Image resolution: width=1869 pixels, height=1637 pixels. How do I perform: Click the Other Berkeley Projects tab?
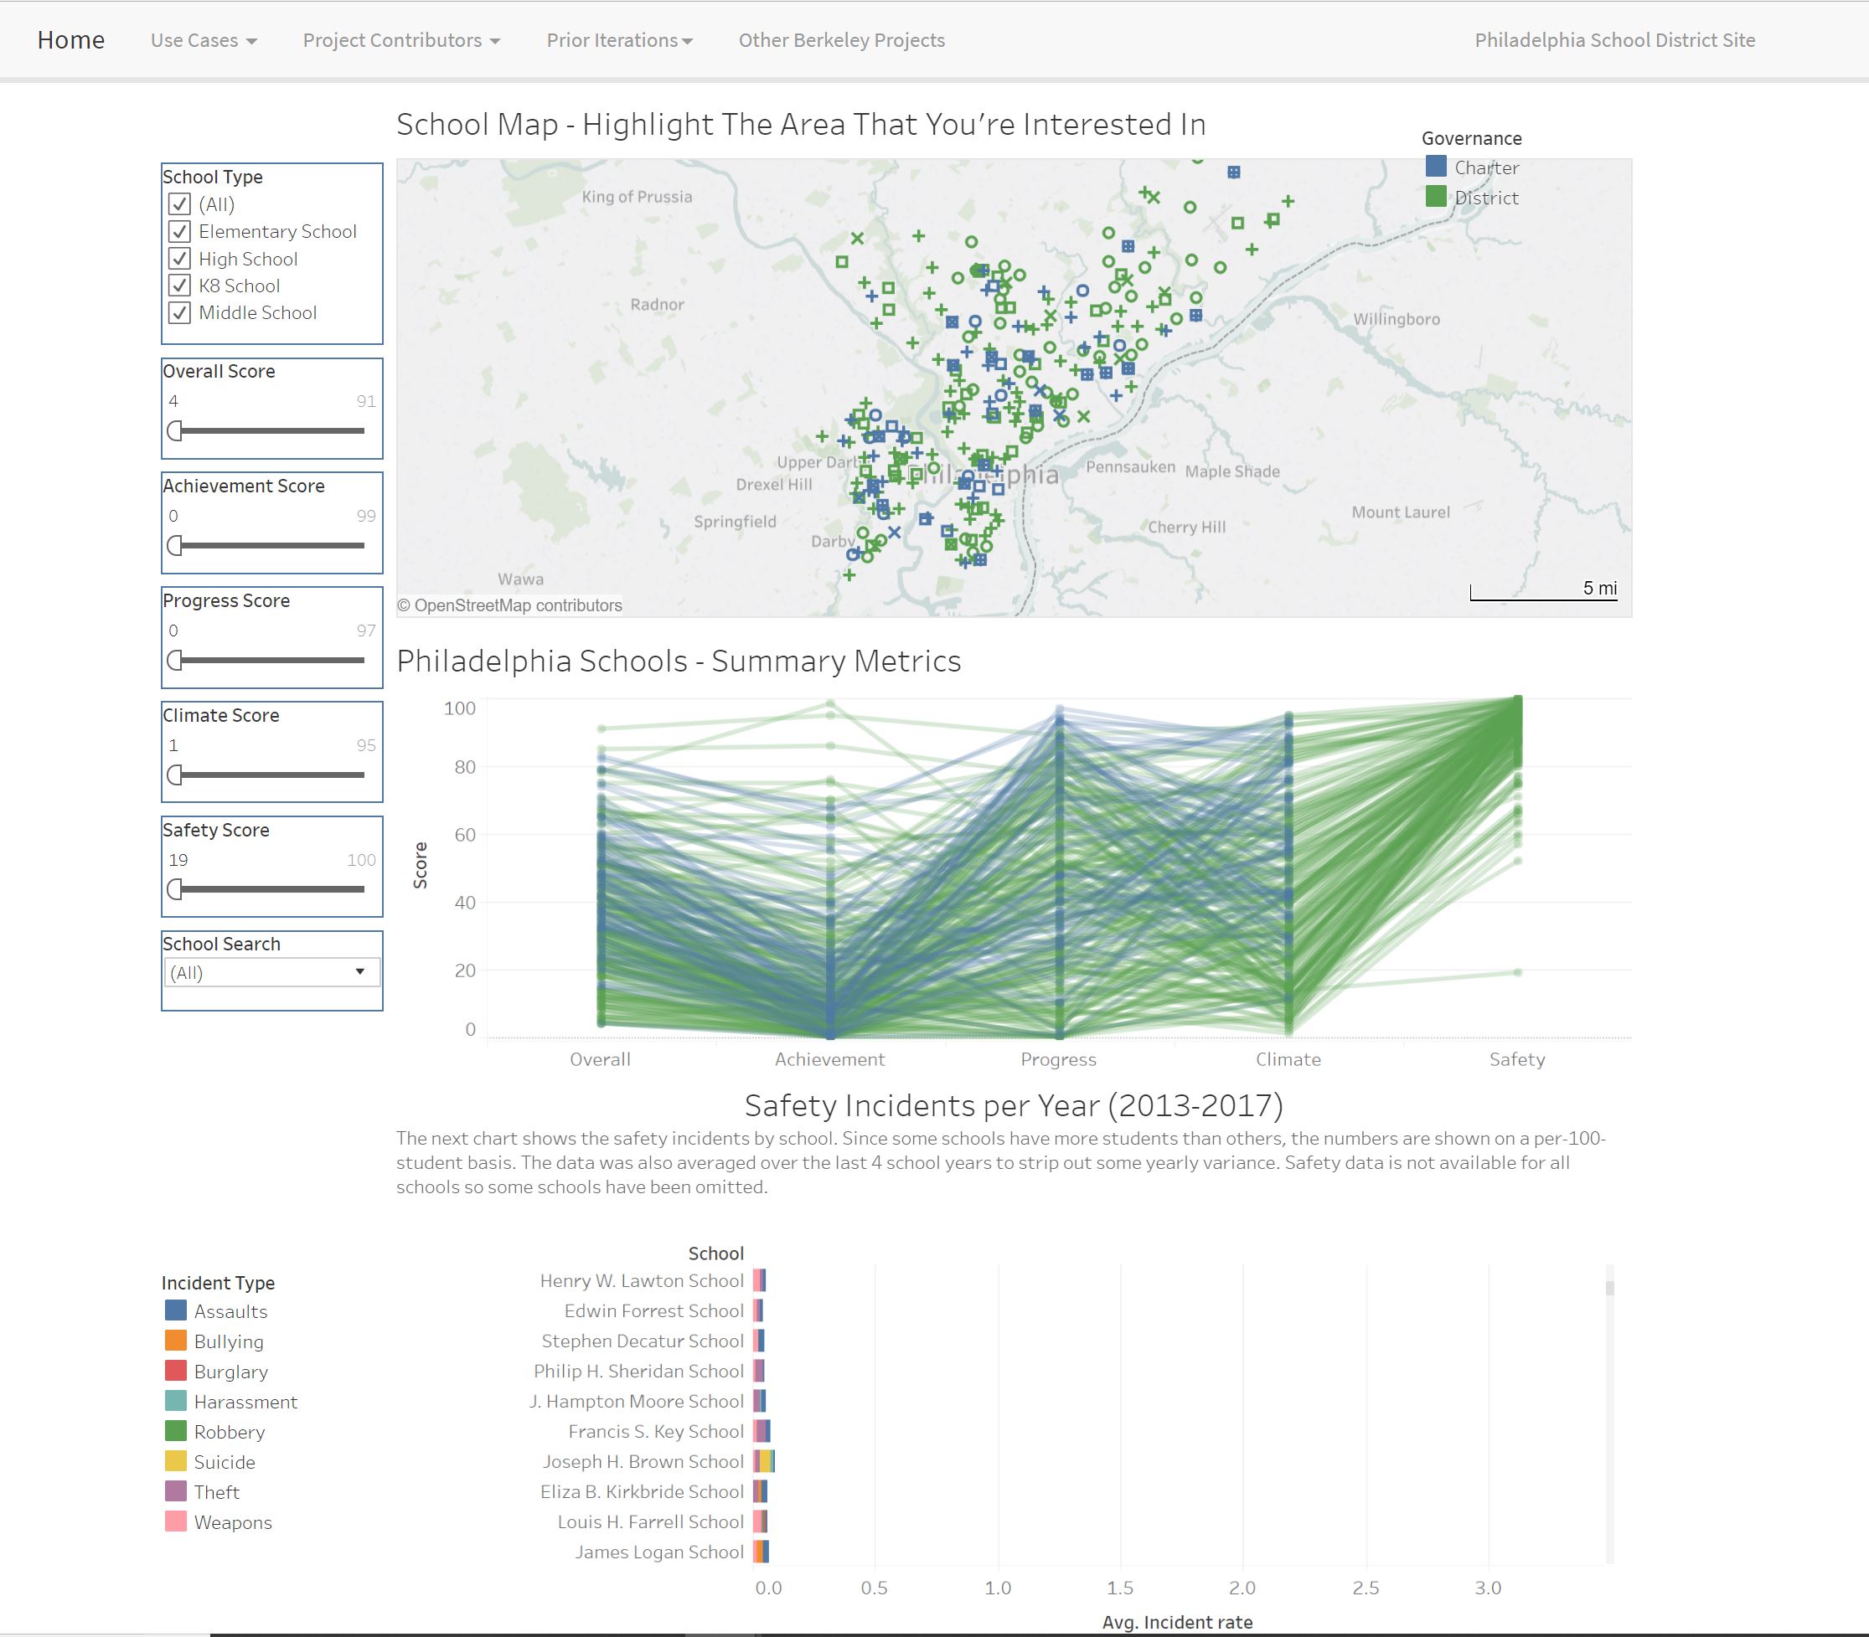(842, 39)
